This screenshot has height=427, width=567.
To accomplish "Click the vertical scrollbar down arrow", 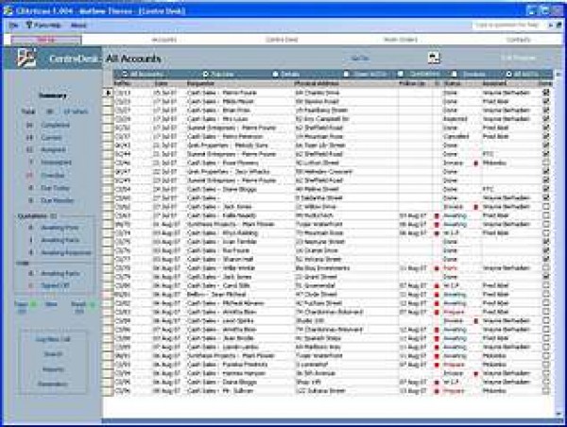I will point(558,414).
